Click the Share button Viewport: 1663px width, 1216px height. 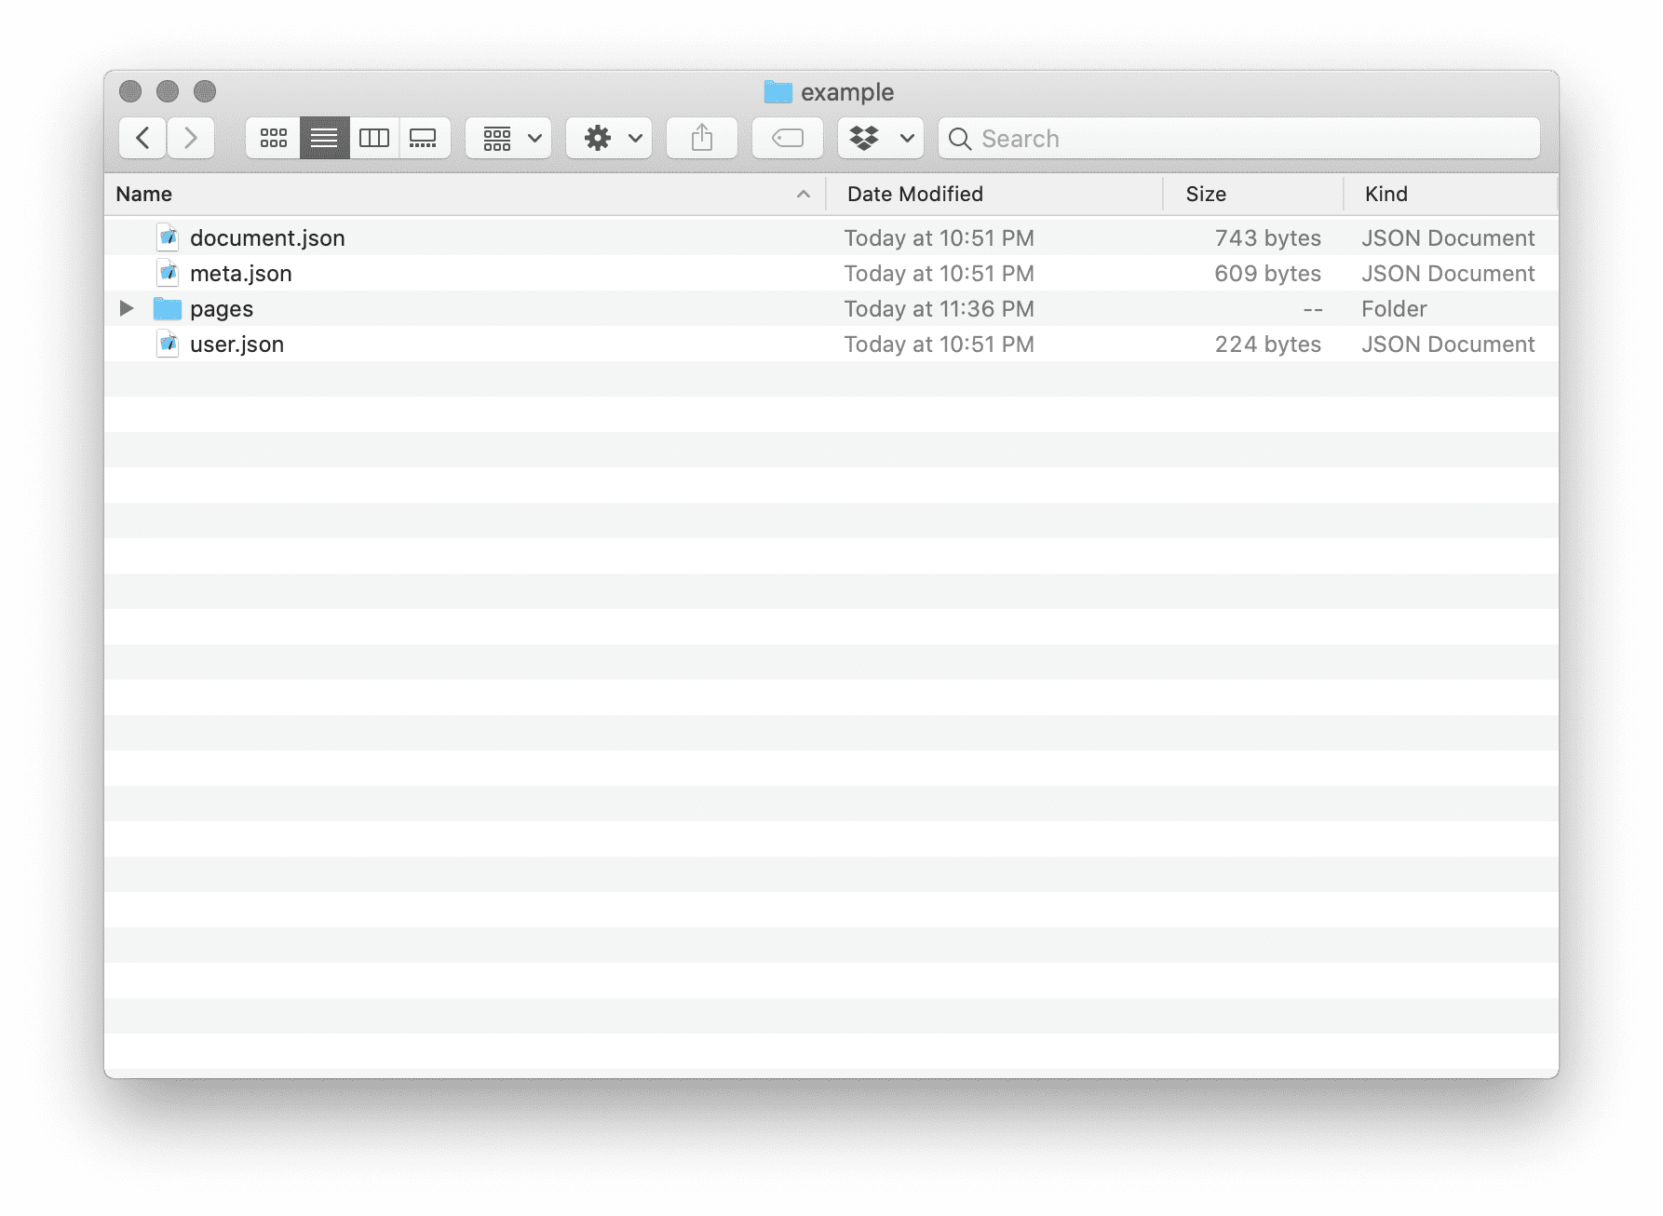702,138
